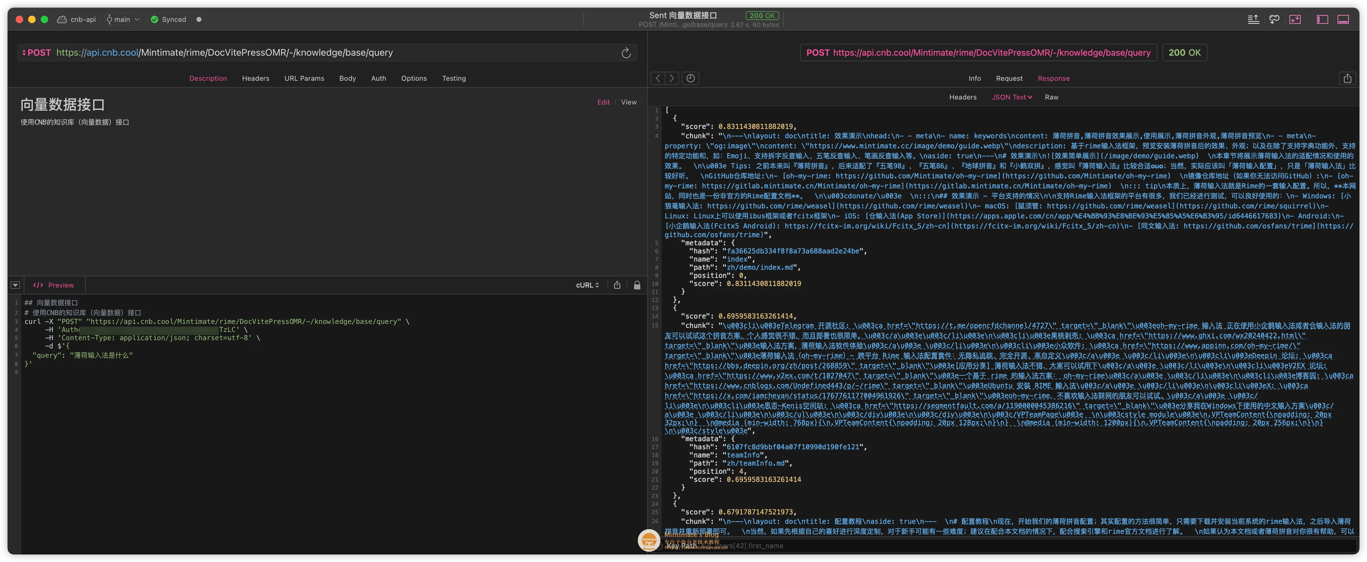Image resolution: width=1367 pixels, height=562 pixels.
Task: Click the score 0.6959583163261414 on line 14
Action: [756, 316]
